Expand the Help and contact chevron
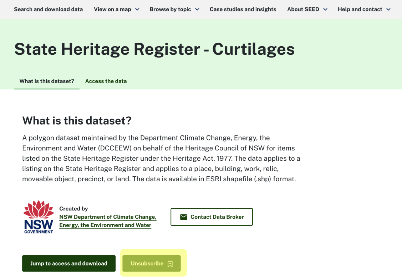 pos(388,10)
